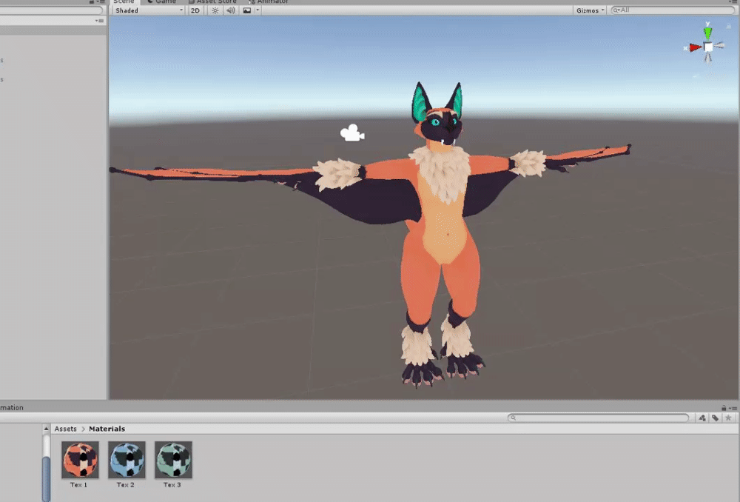Toggle scene audio speaker icon

[x=230, y=10]
